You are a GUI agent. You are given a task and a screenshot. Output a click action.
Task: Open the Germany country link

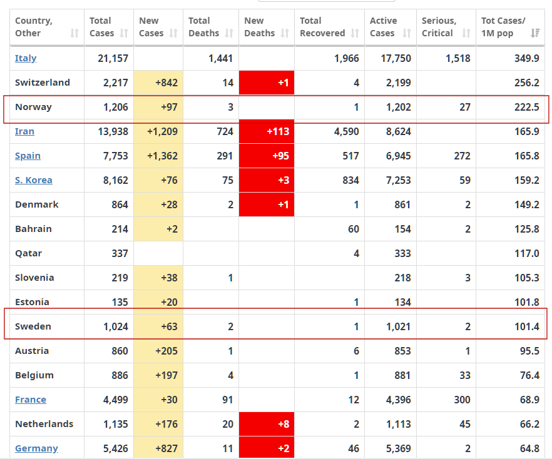36,448
